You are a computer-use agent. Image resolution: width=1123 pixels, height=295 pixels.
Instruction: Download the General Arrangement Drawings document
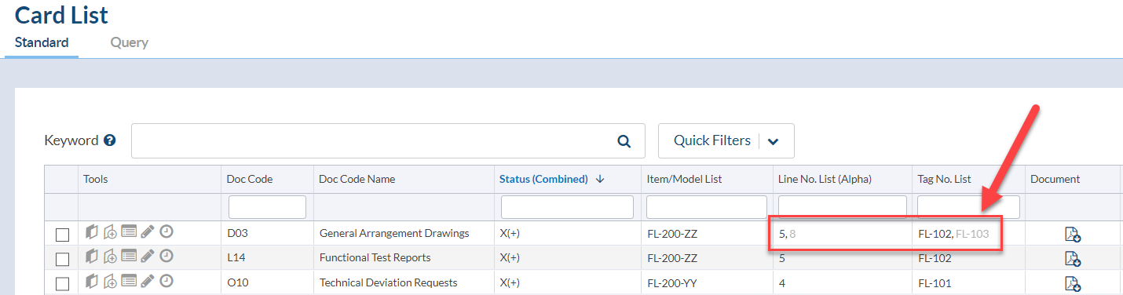(1073, 234)
